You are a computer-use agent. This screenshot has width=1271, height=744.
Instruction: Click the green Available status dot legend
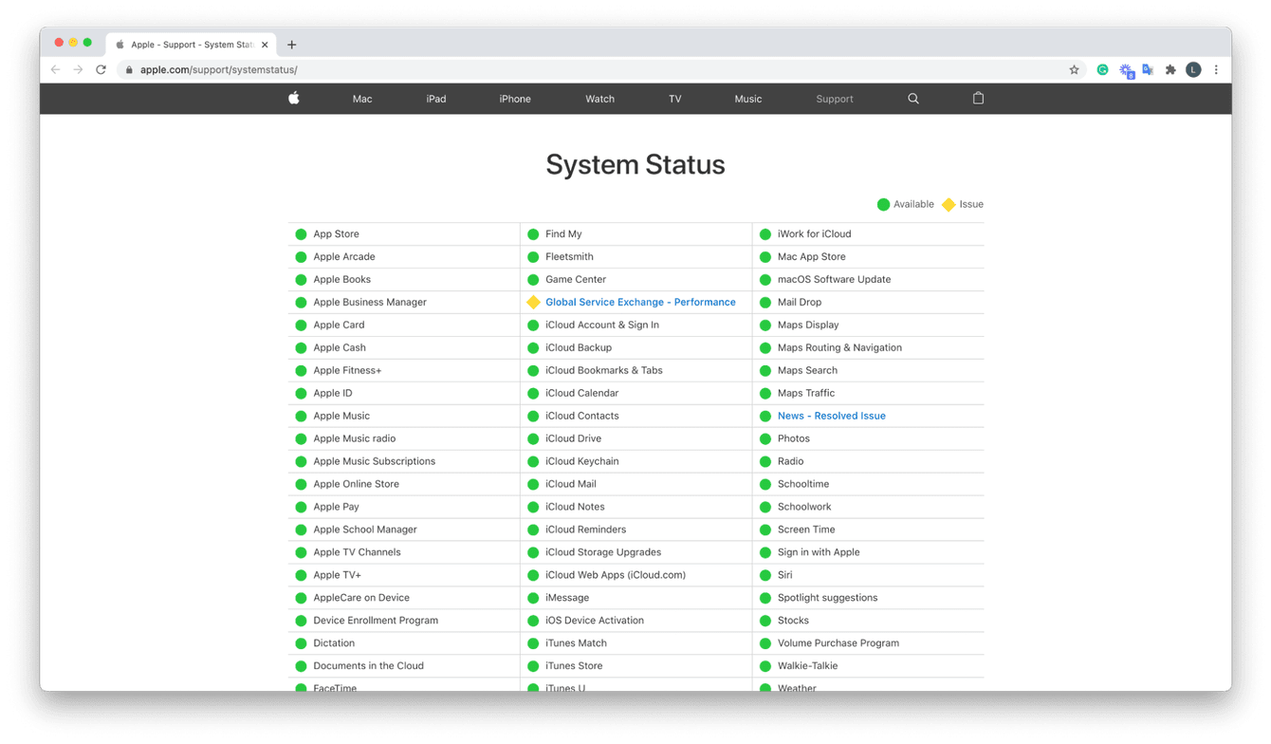point(883,204)
